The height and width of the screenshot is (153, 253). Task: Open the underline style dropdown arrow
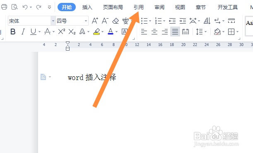tap(39, 32)
